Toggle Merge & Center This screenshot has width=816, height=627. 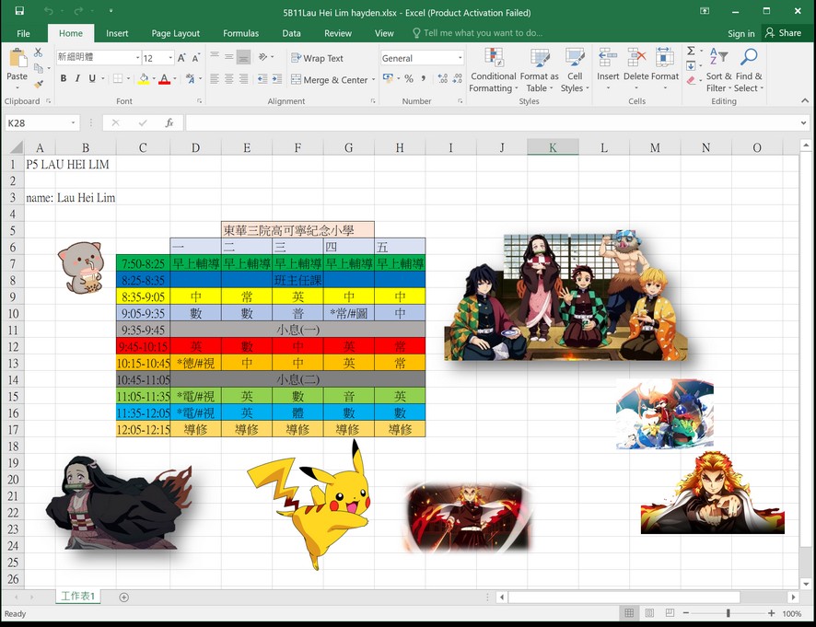point(330,79)
